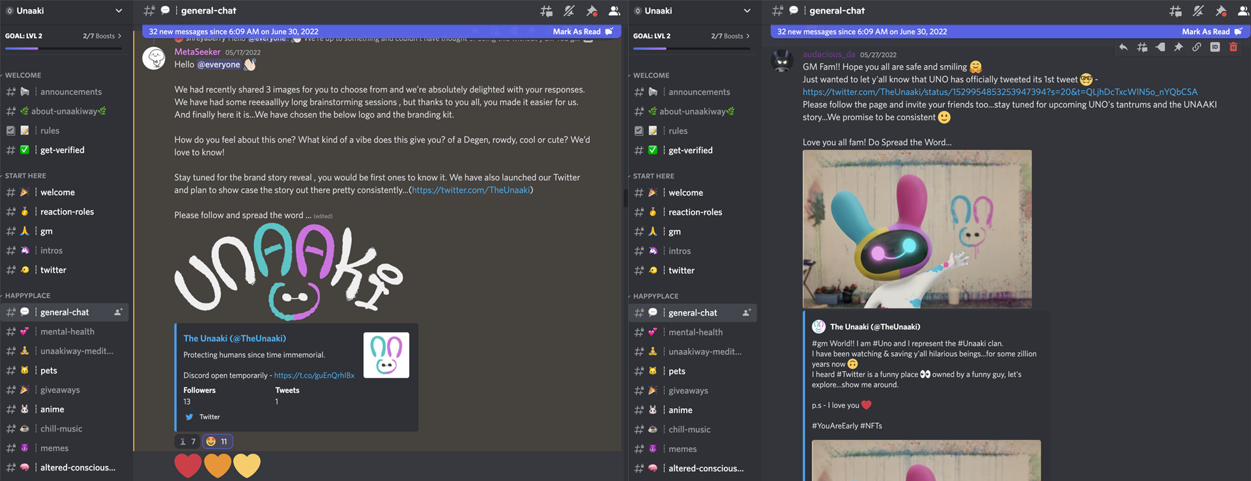
Task: Open twitter.com/TheUnaaki link in MetaSeeker's message
Action: coord(471,190)
